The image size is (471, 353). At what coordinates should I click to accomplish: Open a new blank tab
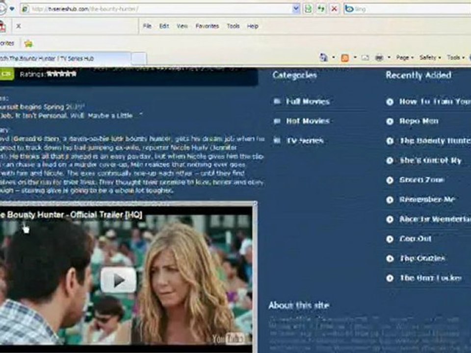click(x=139, y=58)
